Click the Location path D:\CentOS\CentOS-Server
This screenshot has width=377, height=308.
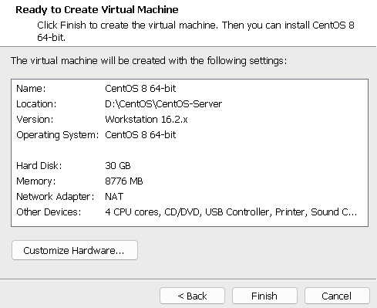click(163, 104)
